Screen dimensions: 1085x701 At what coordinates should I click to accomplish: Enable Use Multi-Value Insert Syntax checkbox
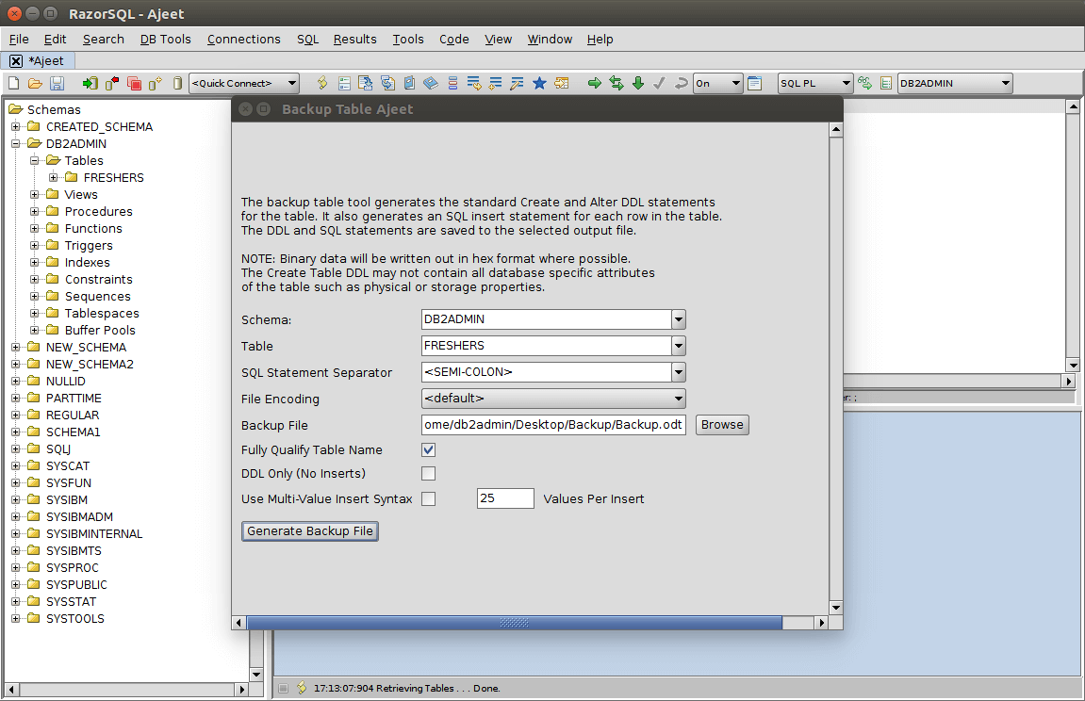[428, 499]
